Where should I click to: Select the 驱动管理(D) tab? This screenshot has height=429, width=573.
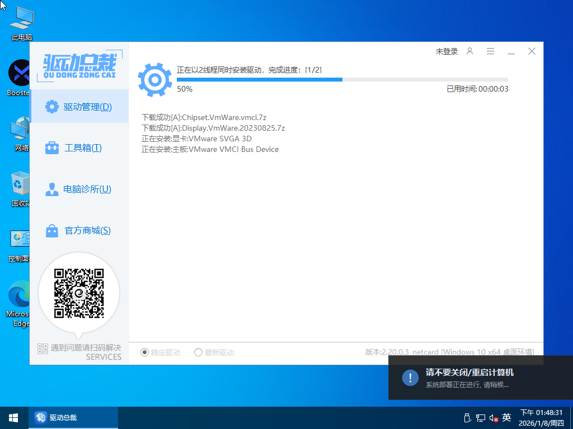point(79,107)
